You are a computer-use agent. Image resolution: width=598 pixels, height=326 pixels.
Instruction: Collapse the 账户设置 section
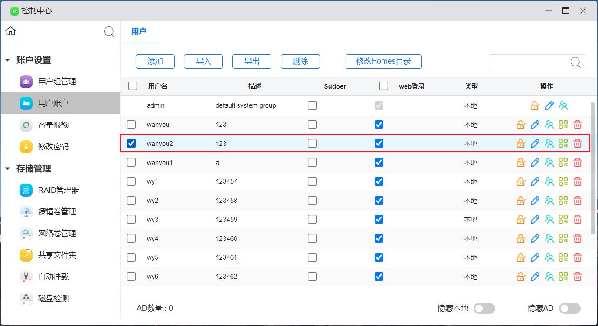click(x=7, y=60)
